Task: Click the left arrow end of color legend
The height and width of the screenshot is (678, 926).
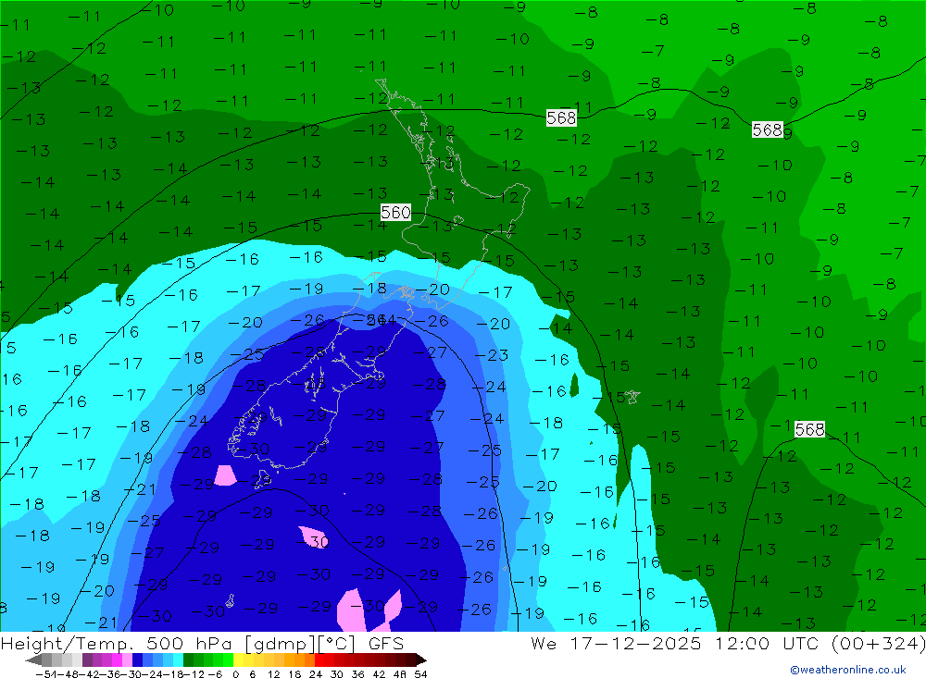Action: coord(33,660)
